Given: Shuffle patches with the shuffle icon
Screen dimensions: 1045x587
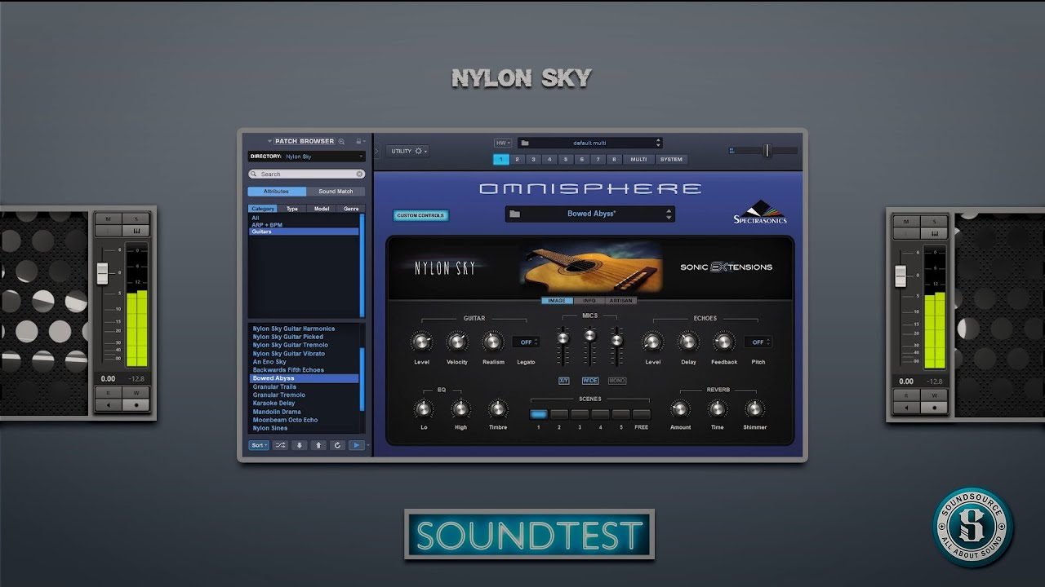Looking at the screenshot, I should (x=280, y=445).
